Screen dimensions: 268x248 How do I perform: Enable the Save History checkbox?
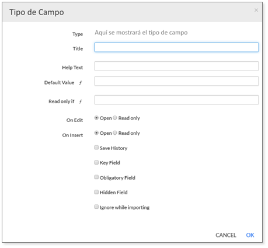96,148
